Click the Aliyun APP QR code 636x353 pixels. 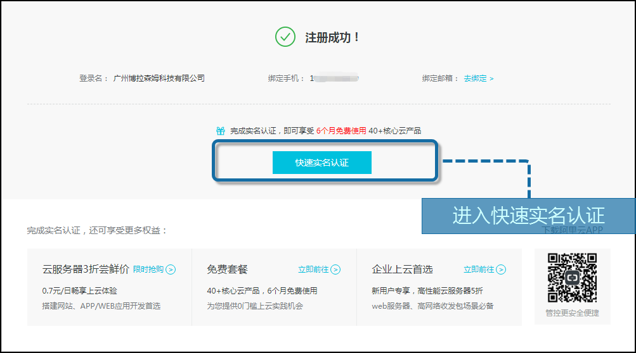(572, 278)
